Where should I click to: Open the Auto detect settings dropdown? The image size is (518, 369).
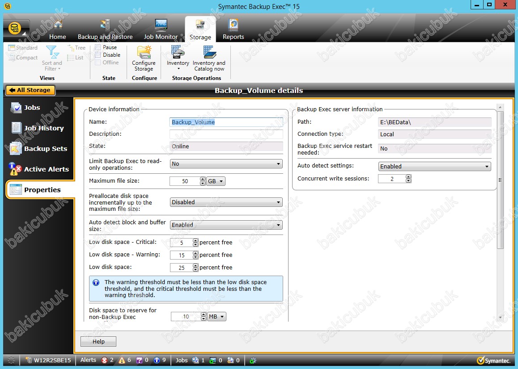click(x=434, y=166)
